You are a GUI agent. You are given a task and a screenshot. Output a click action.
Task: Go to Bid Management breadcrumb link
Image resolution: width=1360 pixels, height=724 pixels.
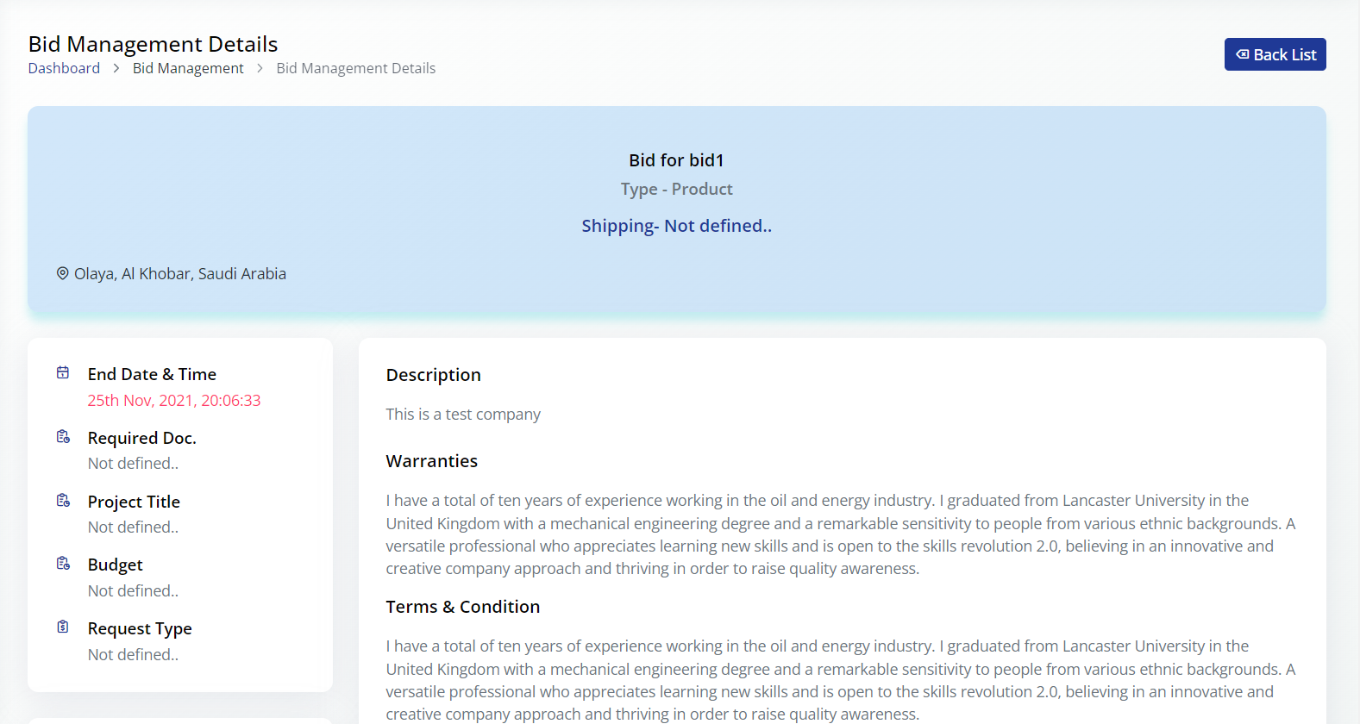click(188, 68)
